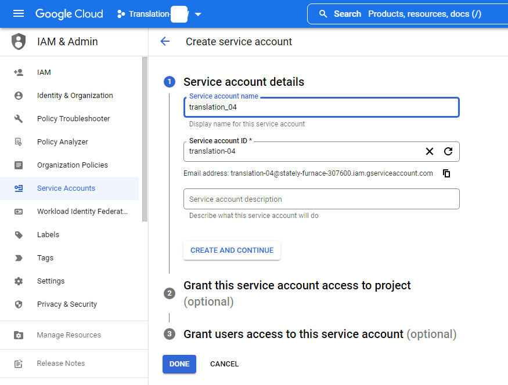Click the Policy Troubleshooter wrench icon
This screenshot has width=508, height=385.
pos(19,119)
